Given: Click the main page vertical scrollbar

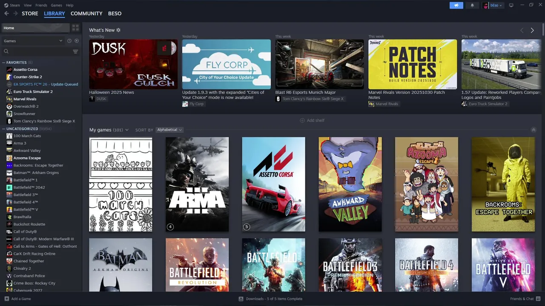Looking at the screenshot, I should [543, 30].
